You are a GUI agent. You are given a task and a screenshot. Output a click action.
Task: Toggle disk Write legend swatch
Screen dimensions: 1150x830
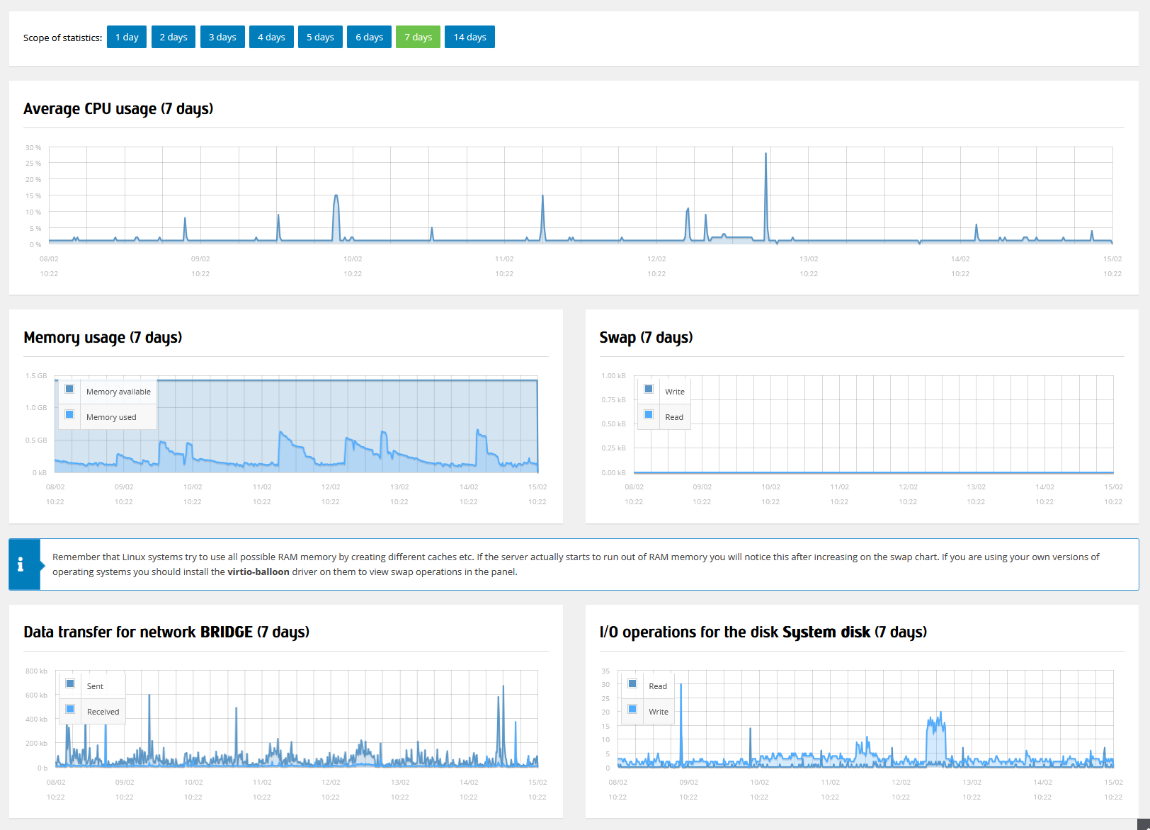click(x=632, y=709)
